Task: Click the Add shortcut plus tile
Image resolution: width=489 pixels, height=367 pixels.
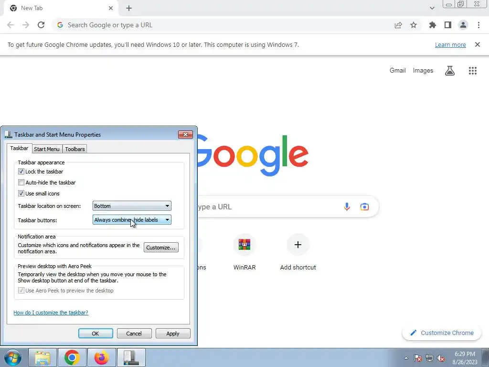Action: [298, 251]
